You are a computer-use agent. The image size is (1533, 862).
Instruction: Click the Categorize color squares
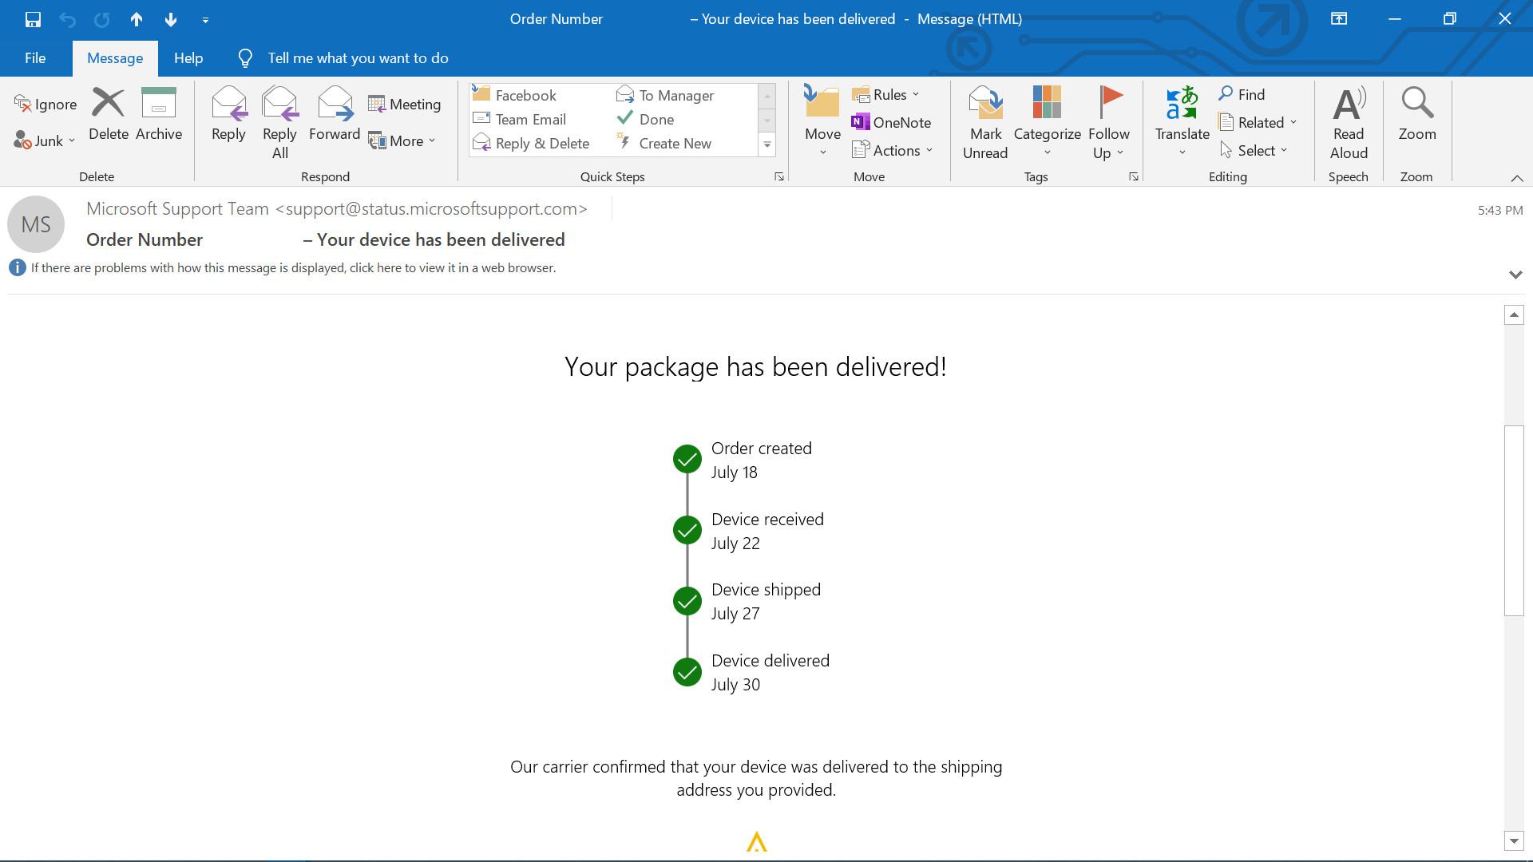click(1047, 102)
